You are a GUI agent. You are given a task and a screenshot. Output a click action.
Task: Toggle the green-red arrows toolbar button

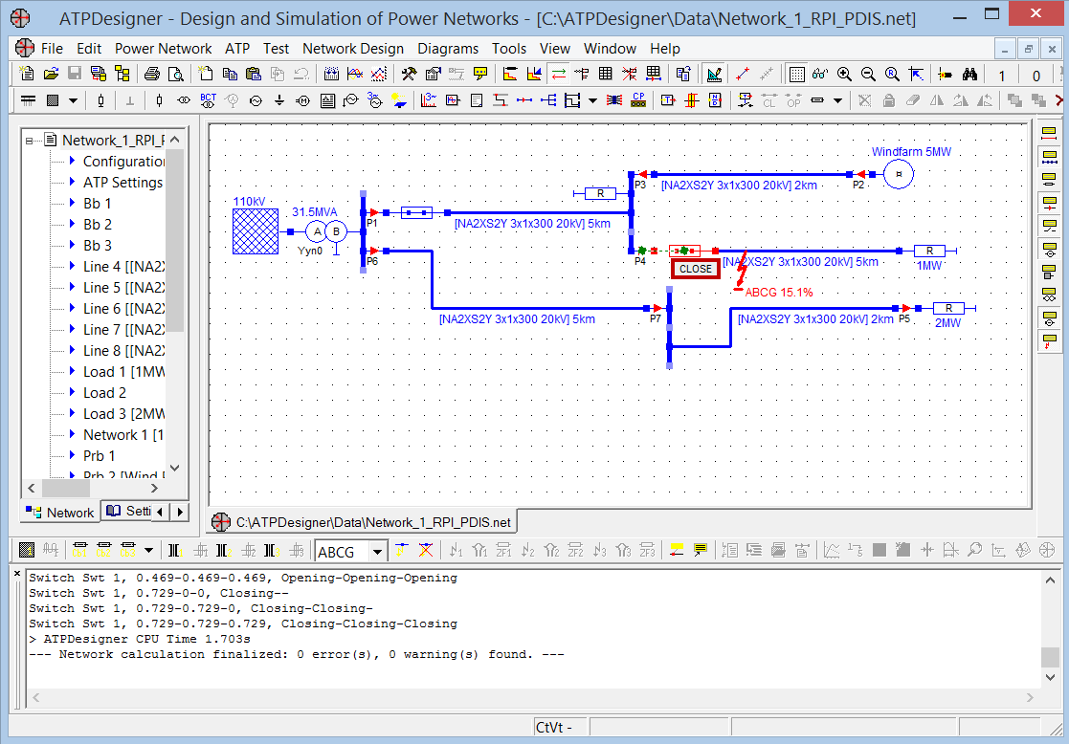tap(558, 74)
